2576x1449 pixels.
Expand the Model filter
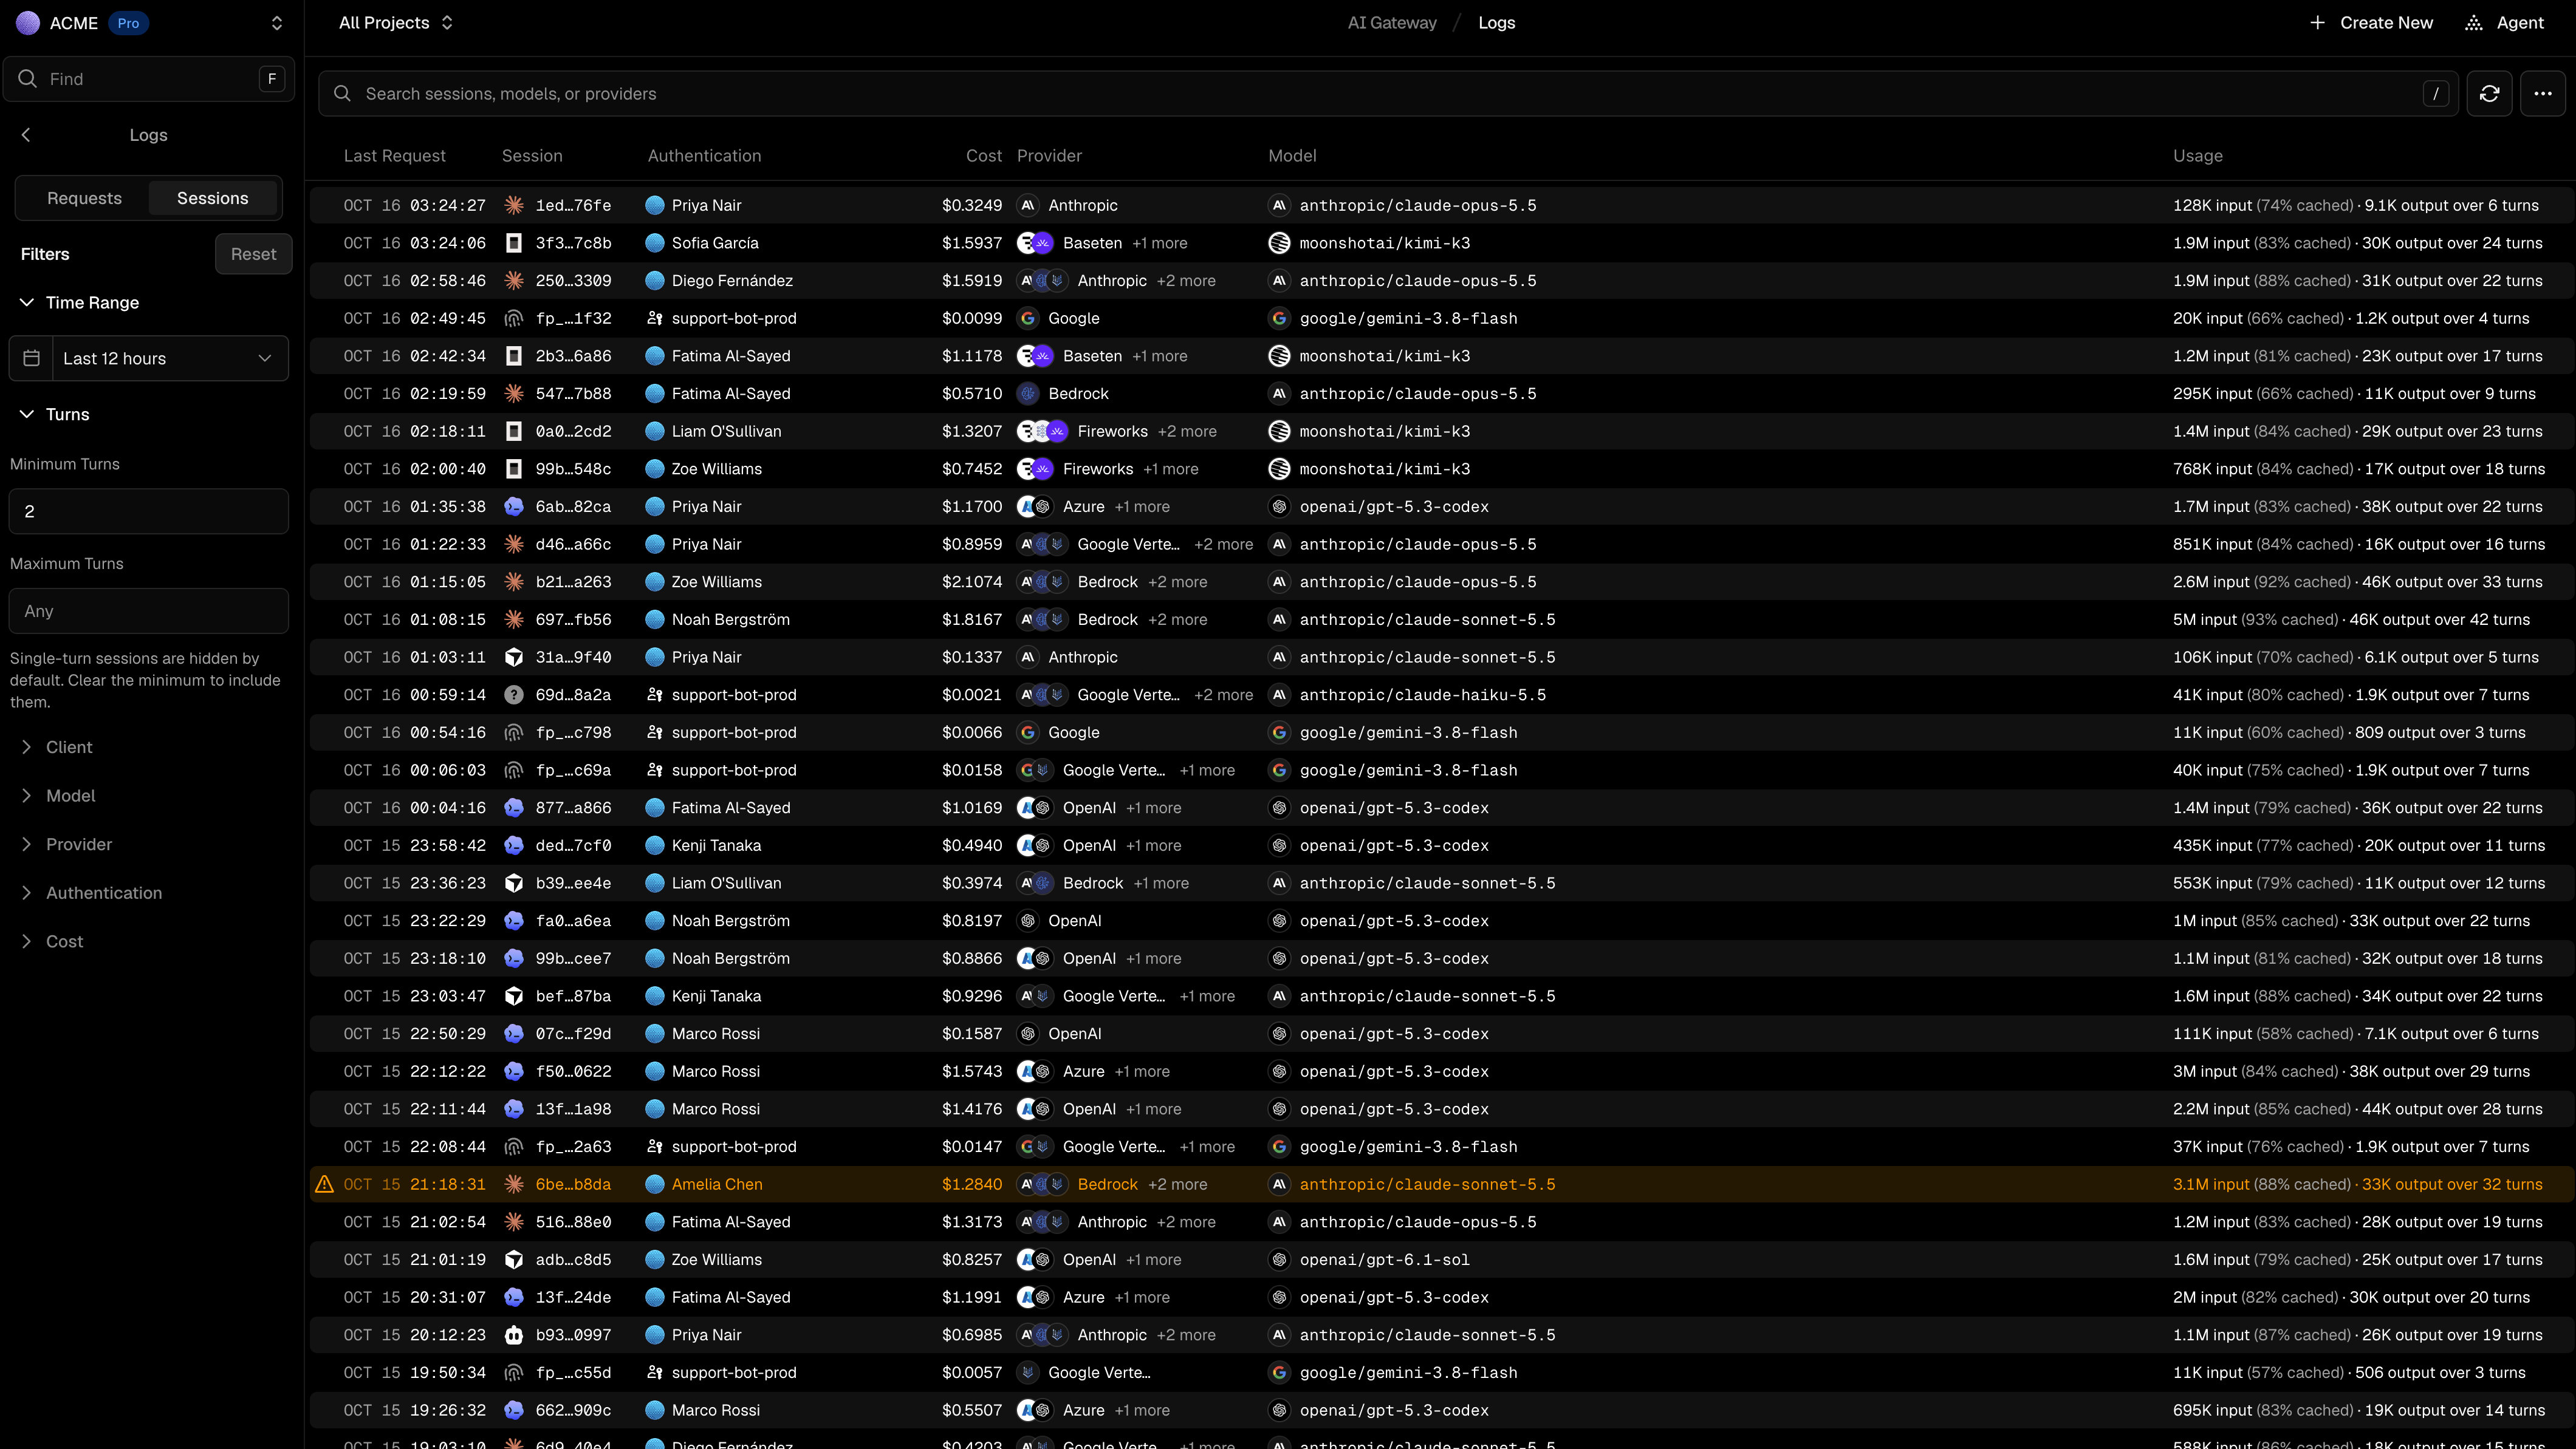coord(59,796)
